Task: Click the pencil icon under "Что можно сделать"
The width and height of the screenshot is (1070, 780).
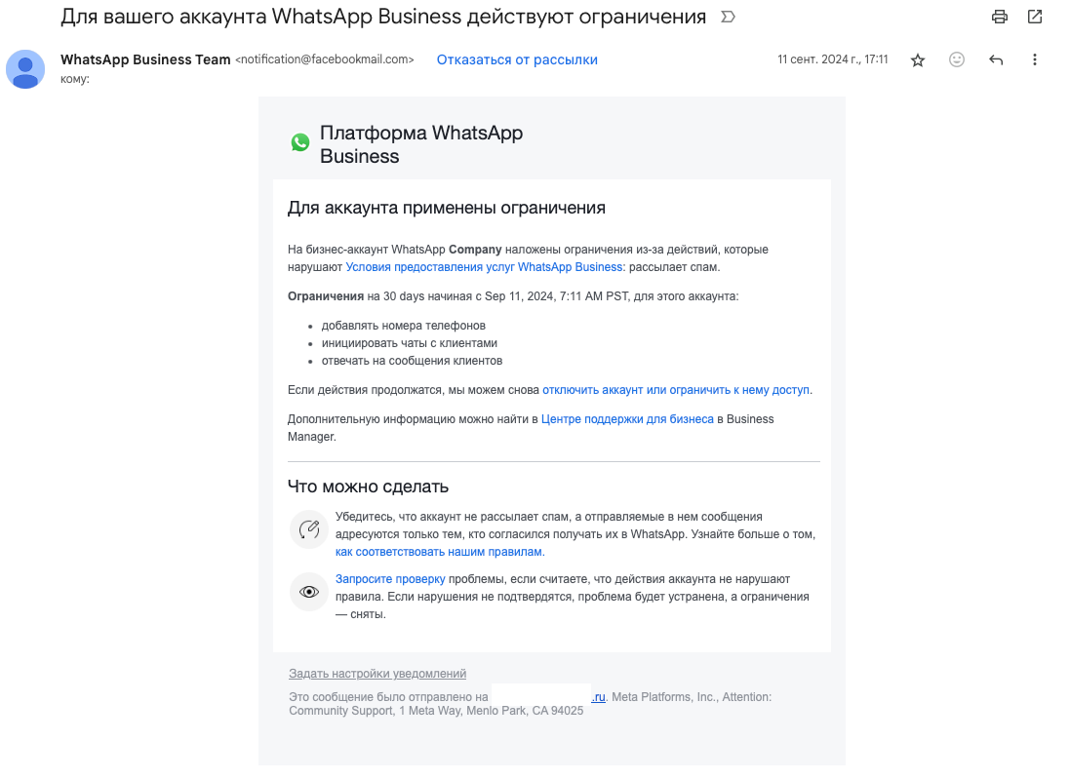Action: point(308,529)
